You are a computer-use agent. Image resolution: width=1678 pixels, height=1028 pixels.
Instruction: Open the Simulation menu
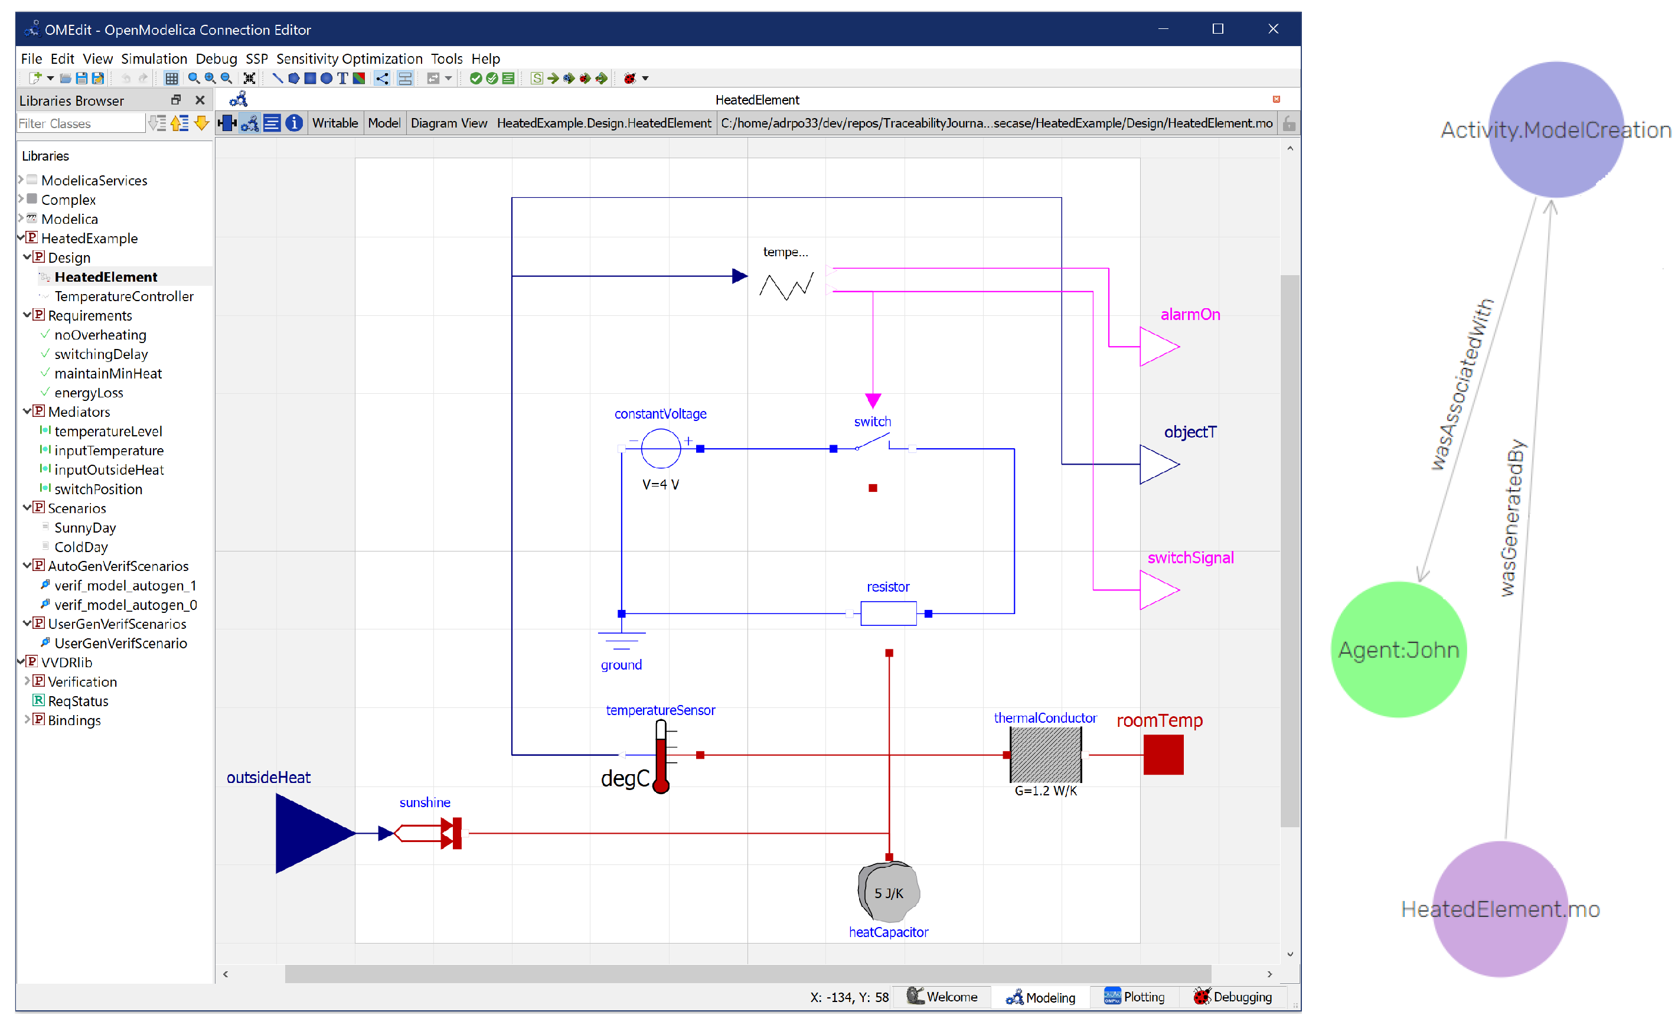(154, 58)
